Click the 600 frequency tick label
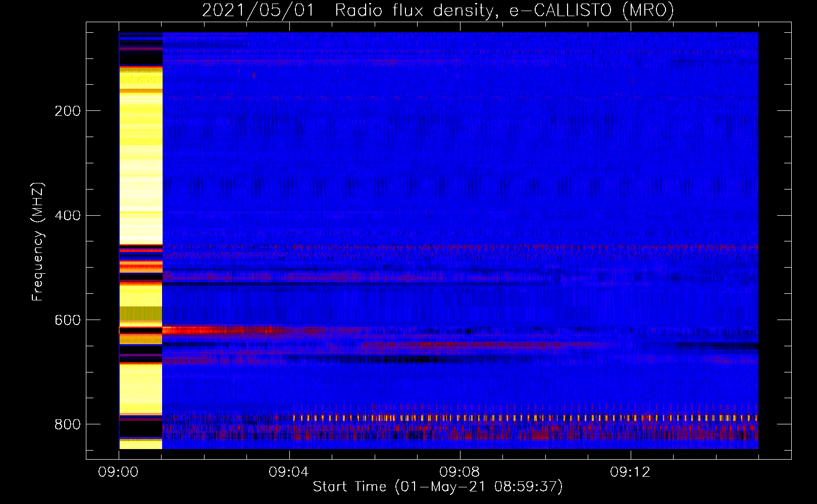The width and height of the screenshot is (817, 504). [x=68, y=321]
